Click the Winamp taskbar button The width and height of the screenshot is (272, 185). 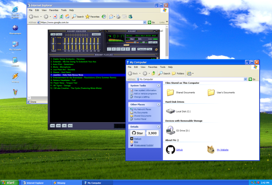67,183
